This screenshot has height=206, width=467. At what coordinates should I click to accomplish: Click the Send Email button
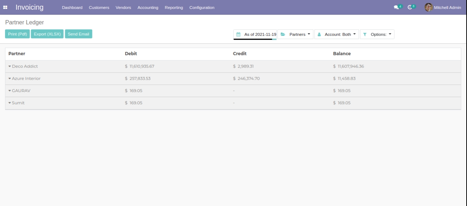pos(78,34)
